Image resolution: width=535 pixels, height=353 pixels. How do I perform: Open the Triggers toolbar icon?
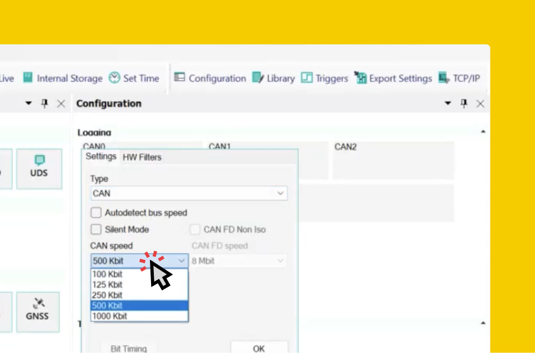[x=307, y=78]
